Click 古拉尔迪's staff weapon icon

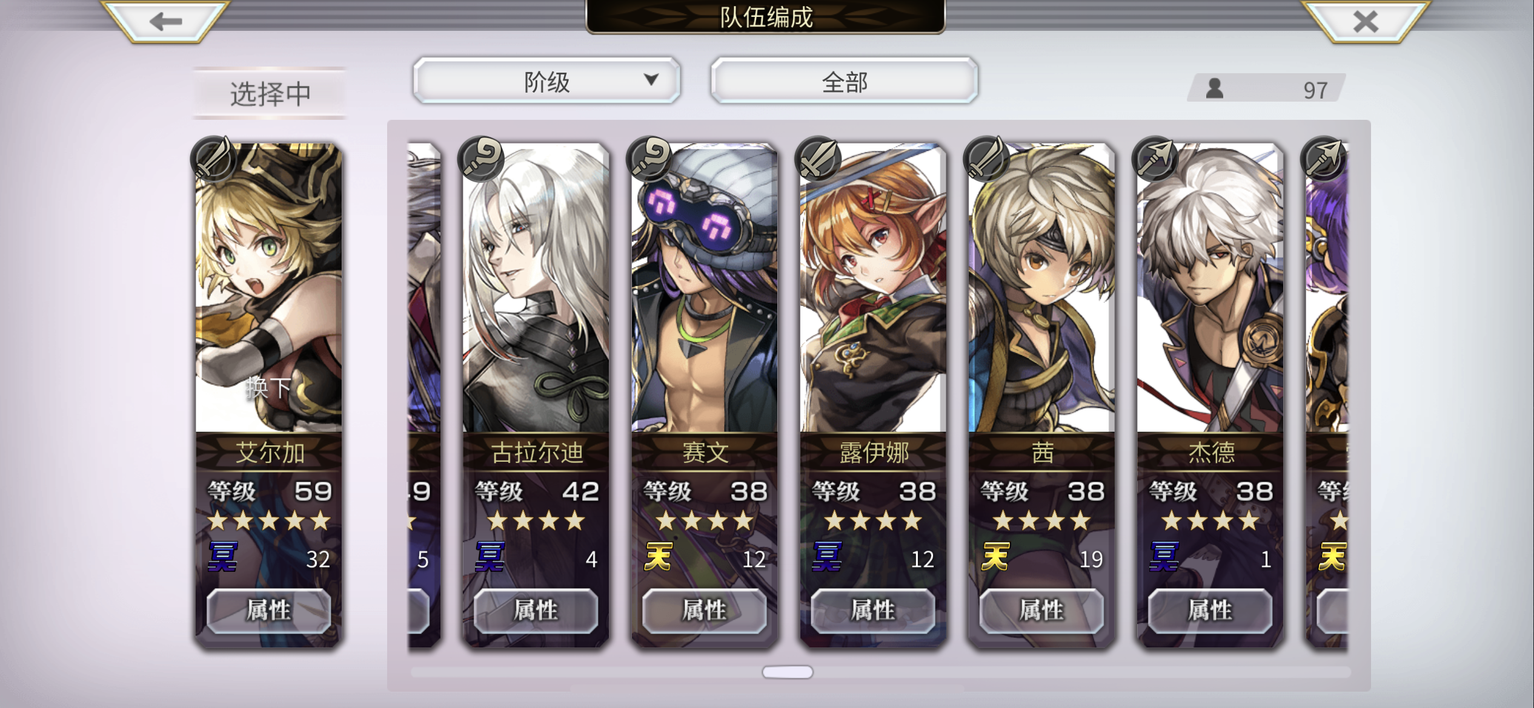point(480,159)
